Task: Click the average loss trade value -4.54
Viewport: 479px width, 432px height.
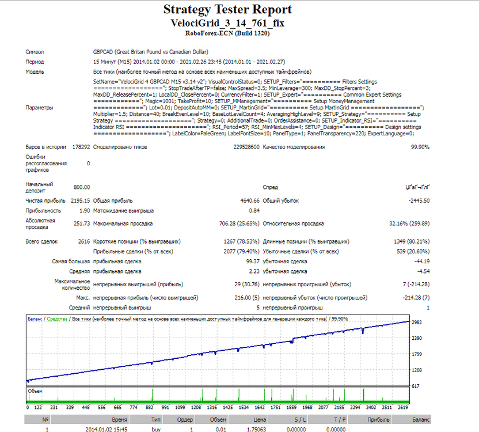Action: pos(423,271)
